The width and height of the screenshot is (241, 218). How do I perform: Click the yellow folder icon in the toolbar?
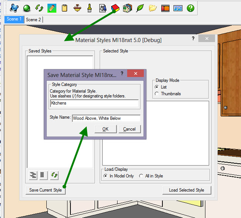pyautogui.click(x=152, y=7)
